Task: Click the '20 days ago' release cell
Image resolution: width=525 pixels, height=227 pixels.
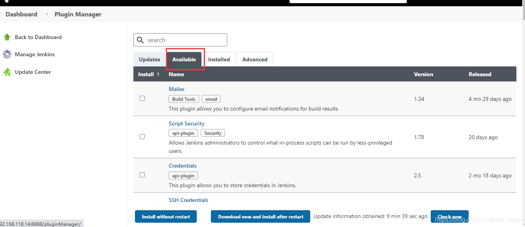Action: tap(483, 137)
